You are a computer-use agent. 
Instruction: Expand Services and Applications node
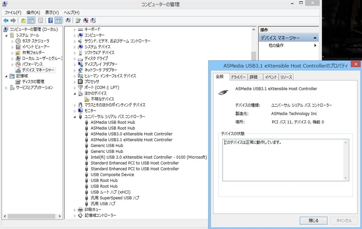click(x=6, y=88)
